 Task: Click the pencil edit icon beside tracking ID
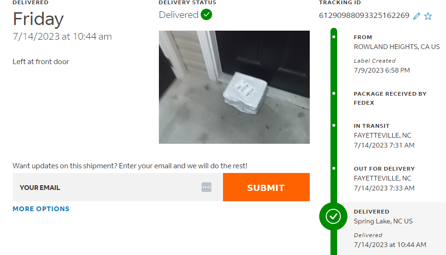(417, 16)
